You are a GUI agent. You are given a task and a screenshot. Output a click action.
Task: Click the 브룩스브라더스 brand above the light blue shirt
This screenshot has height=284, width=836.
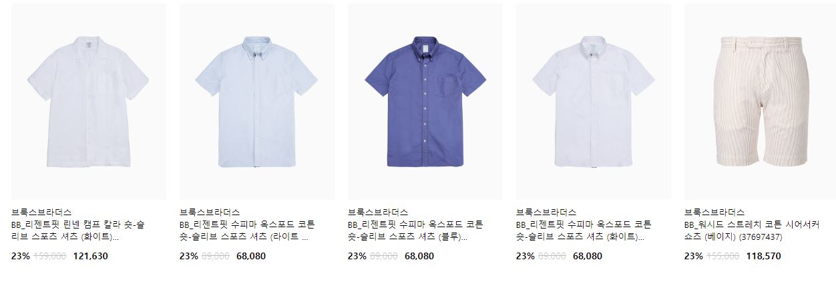[210, 212]
